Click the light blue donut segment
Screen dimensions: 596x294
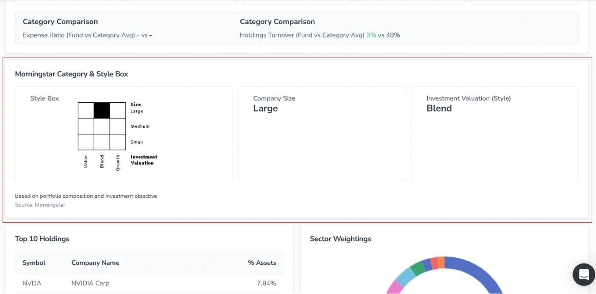(x=405, y=276)
